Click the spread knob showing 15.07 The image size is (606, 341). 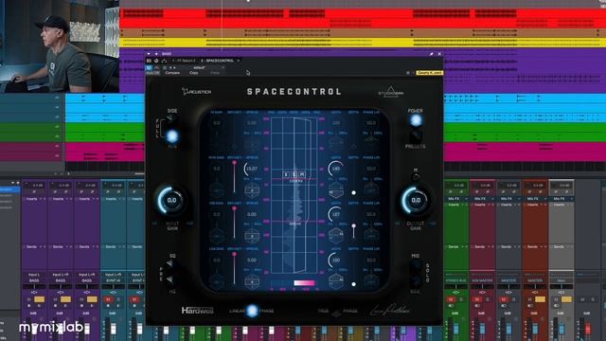(x=252, y=169)
